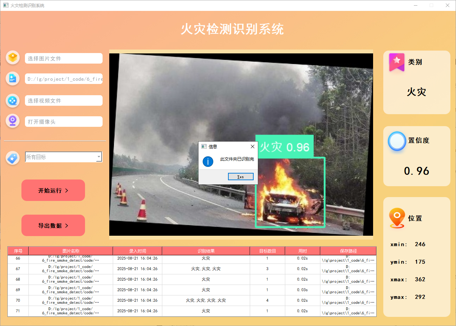
Task: Click the 用时 column header
Action: [x=302, y=251]
